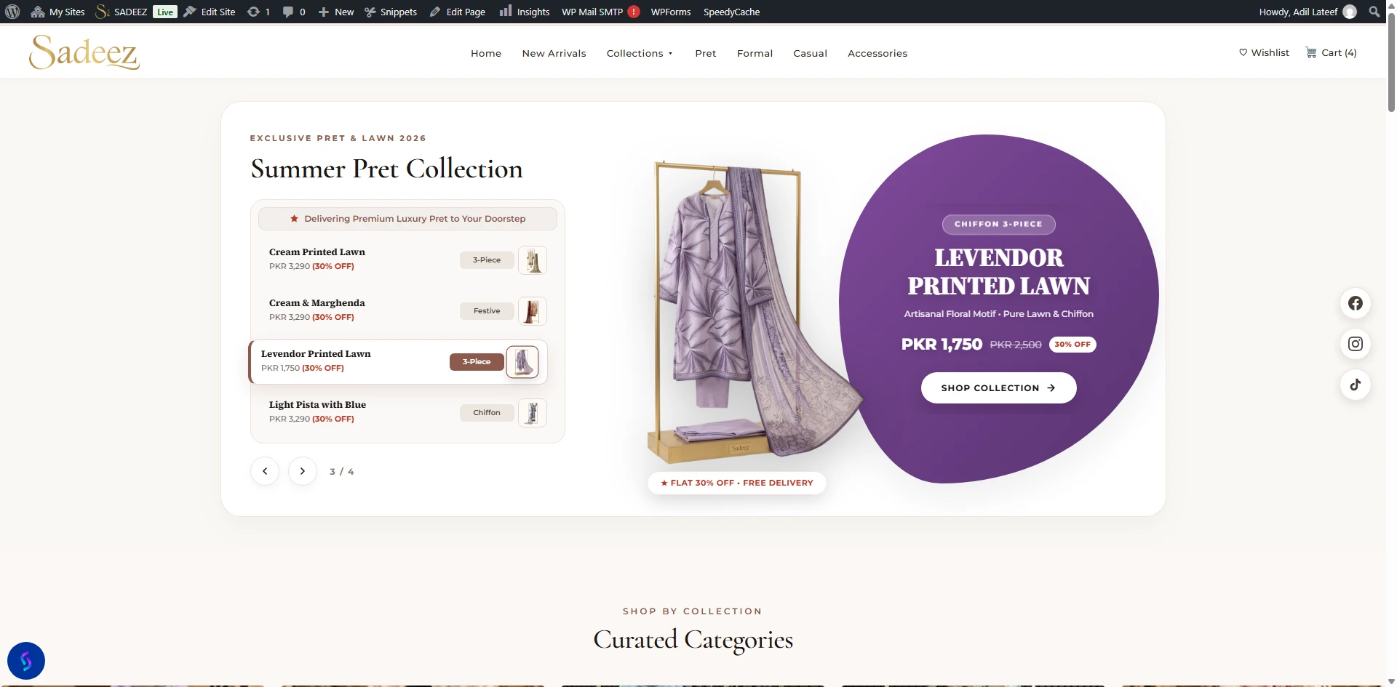Open the Facebook social icon
The height and width of the screenshot is (687, 1397).
[x=1356, y=303]
